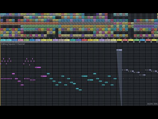Select the long pink note in bar 8
The width and height of the screenshot is (158, 119).
point(44,76)
